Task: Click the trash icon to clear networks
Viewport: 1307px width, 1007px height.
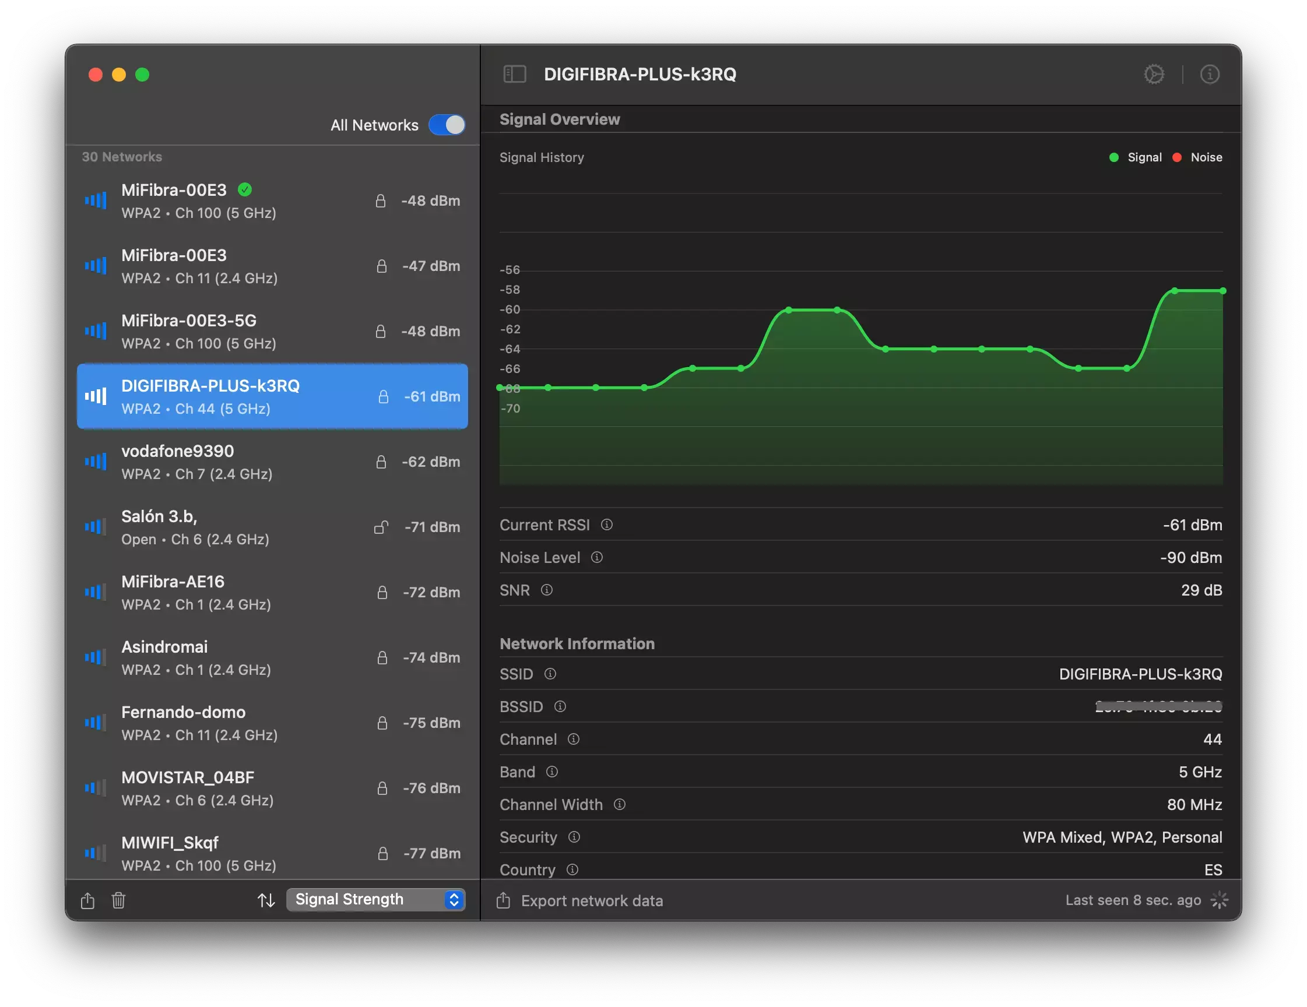Action: pos(118,900)
